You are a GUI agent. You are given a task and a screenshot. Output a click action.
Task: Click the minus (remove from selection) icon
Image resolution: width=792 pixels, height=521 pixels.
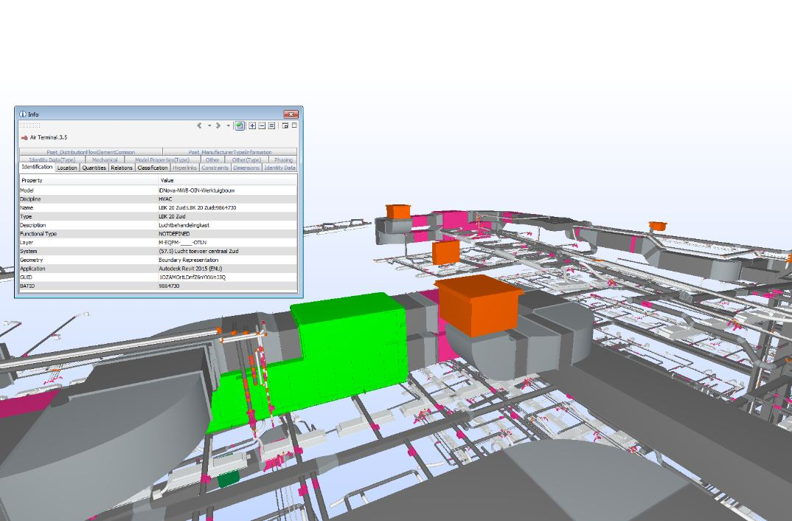click(x=262, y=125)
